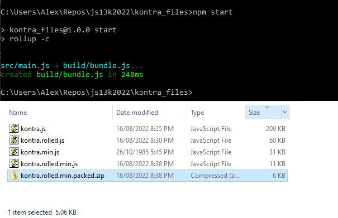
Task: Click the status bar '1 item selected 5.06 KB'
Action: pyautogui.click(x=42, y=212)
